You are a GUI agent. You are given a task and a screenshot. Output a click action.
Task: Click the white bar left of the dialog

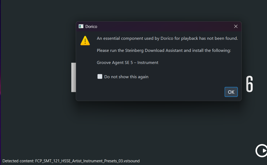[x=73, y=77]
